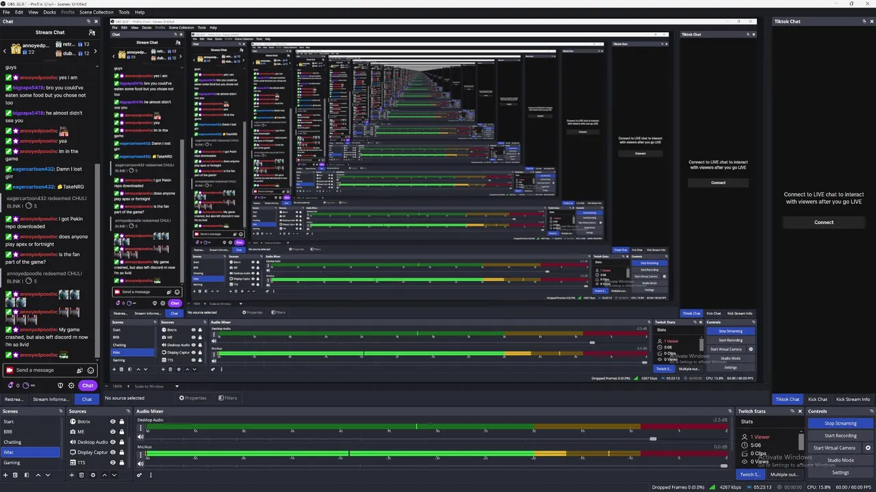Switch to Multiple output tab

[x=784, y=474]
